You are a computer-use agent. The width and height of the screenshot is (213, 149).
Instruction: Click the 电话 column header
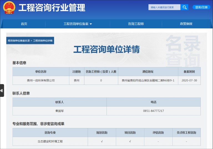[153, 102]
